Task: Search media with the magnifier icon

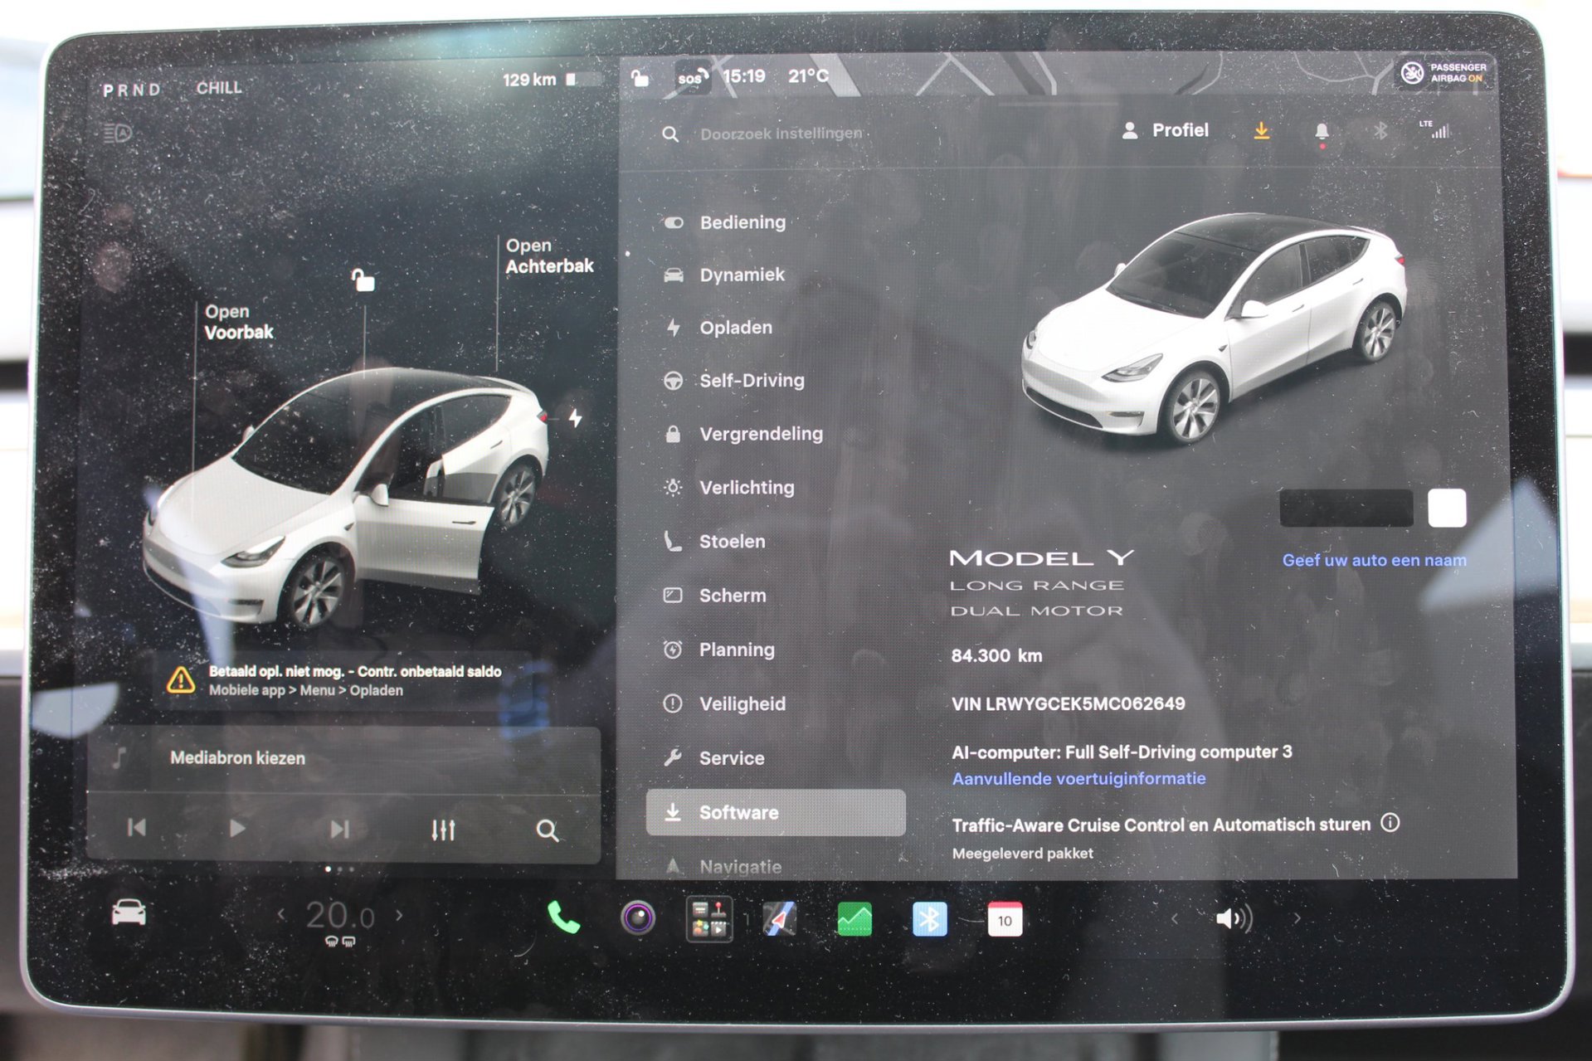Action: 547,830
